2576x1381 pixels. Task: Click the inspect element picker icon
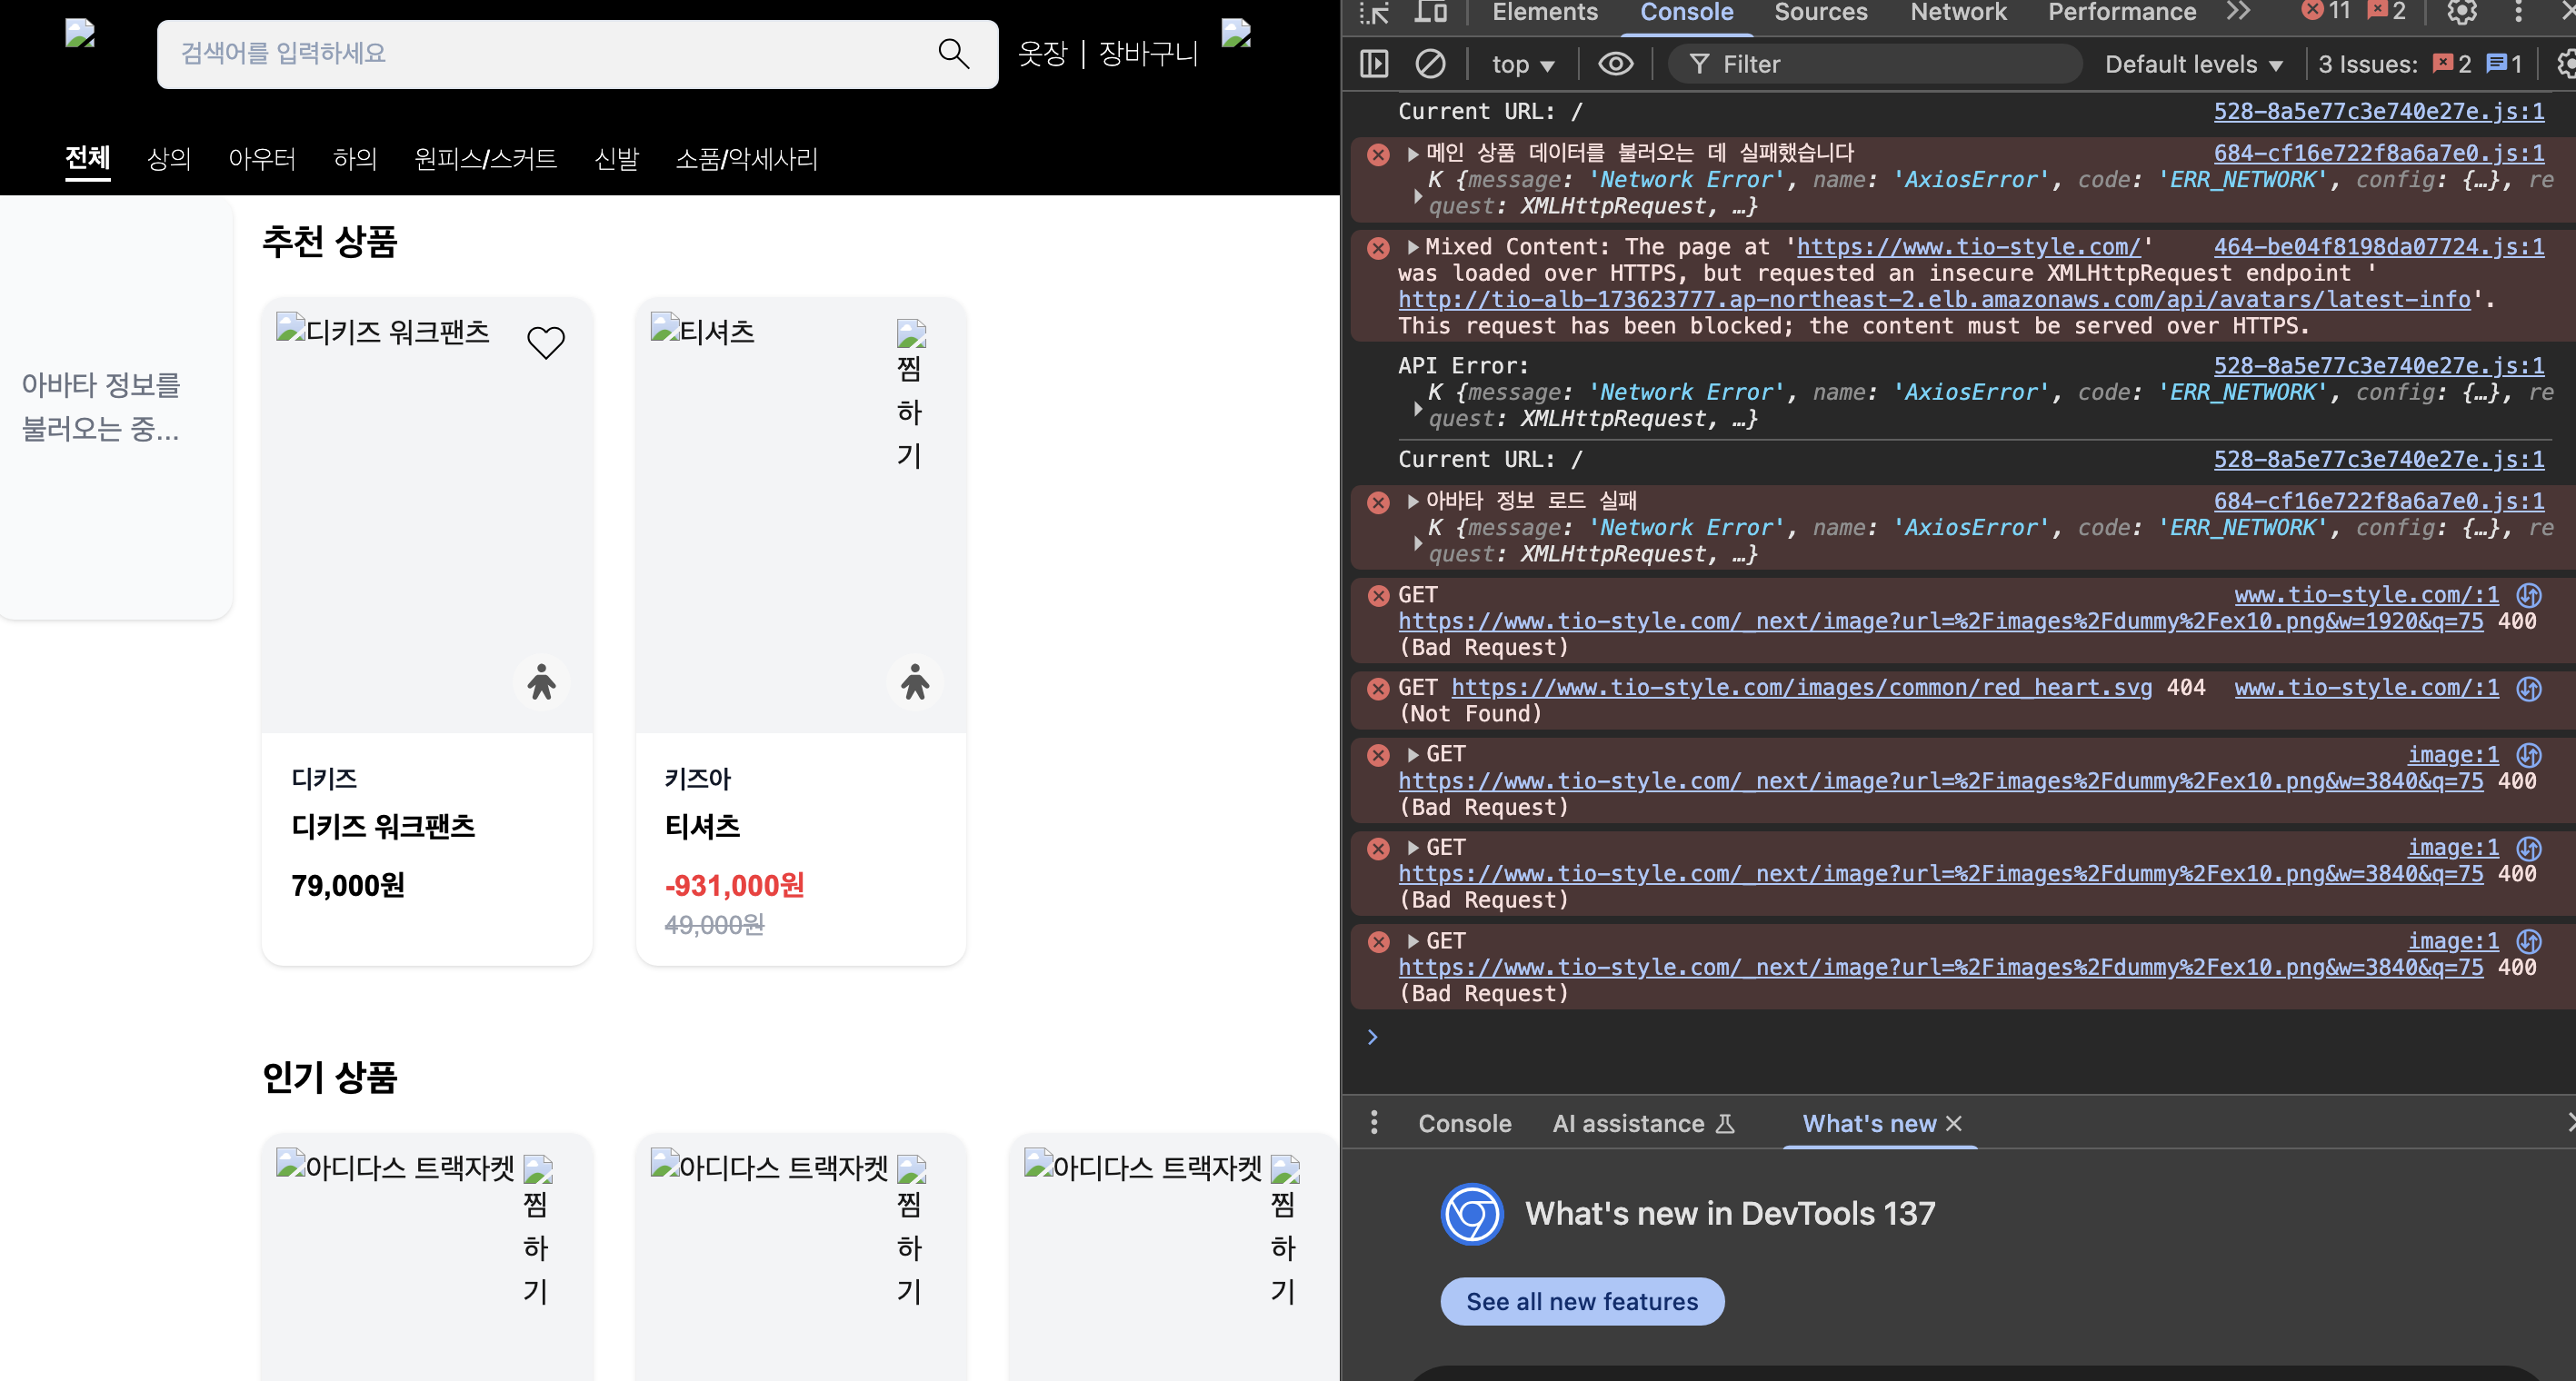(1374, 12)
